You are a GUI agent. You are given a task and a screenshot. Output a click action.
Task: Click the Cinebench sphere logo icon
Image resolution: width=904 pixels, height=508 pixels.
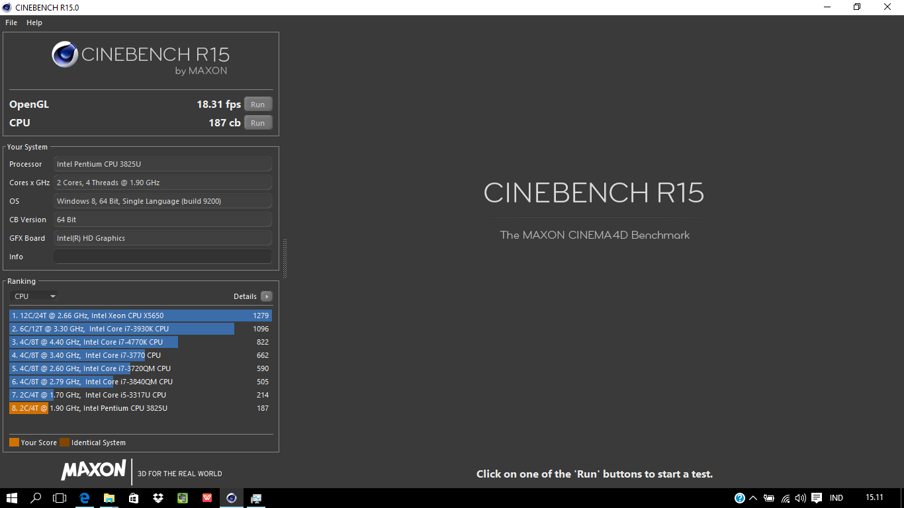[x=65, y=54]
